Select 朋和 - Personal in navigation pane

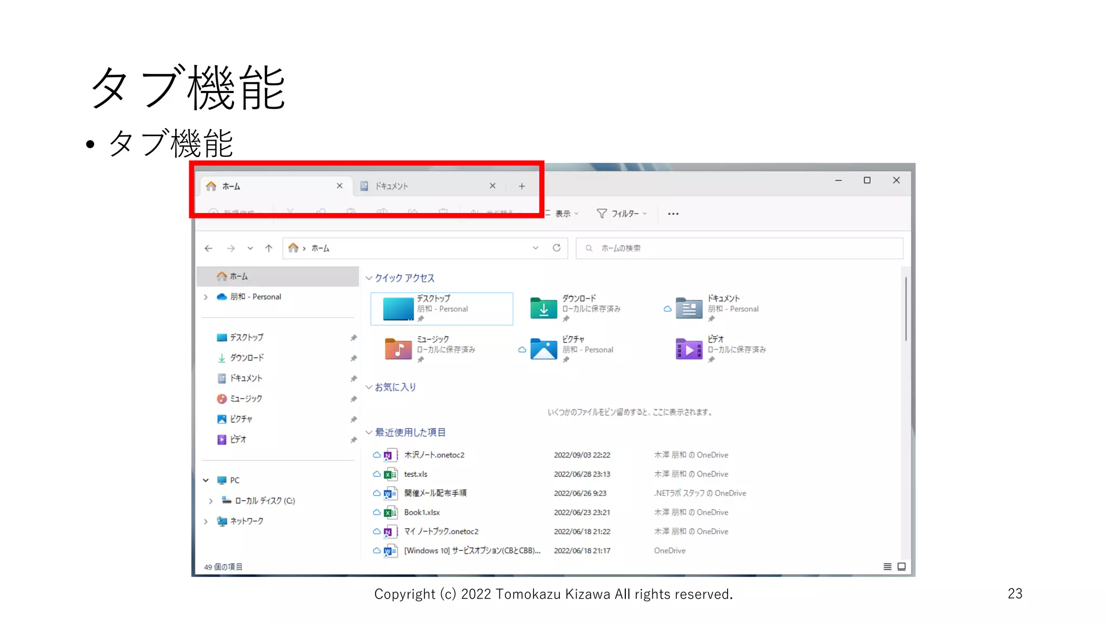click(x=255, y=297)
